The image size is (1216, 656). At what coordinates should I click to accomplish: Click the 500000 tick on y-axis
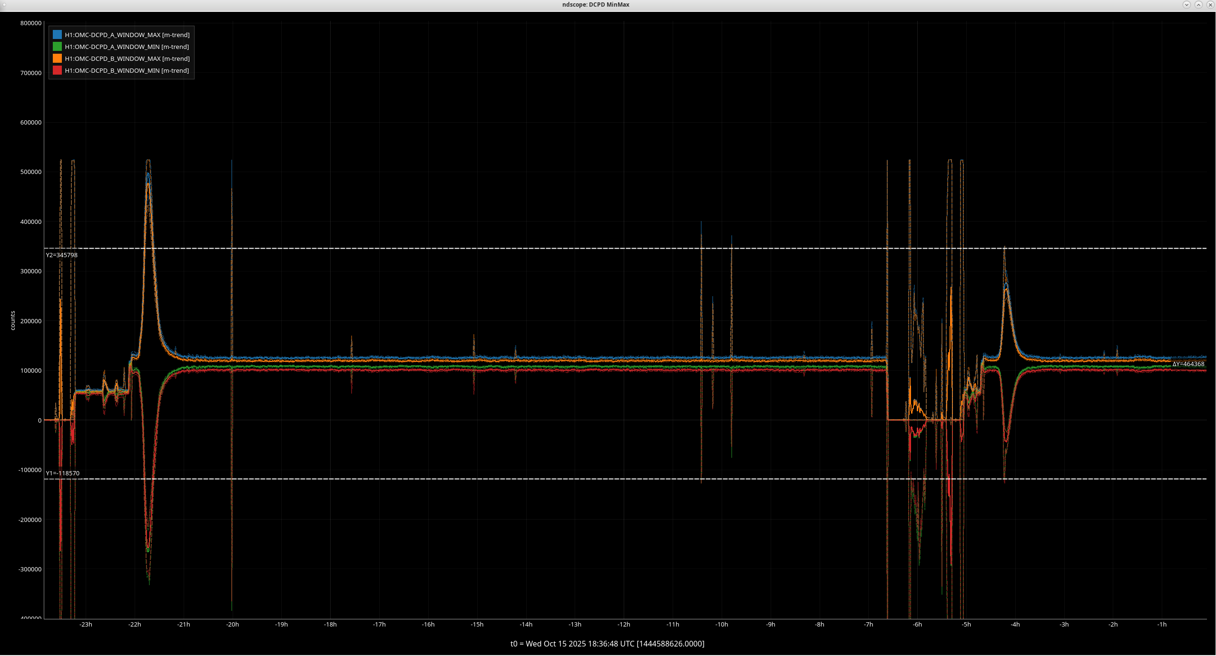[x=30, y=172]
